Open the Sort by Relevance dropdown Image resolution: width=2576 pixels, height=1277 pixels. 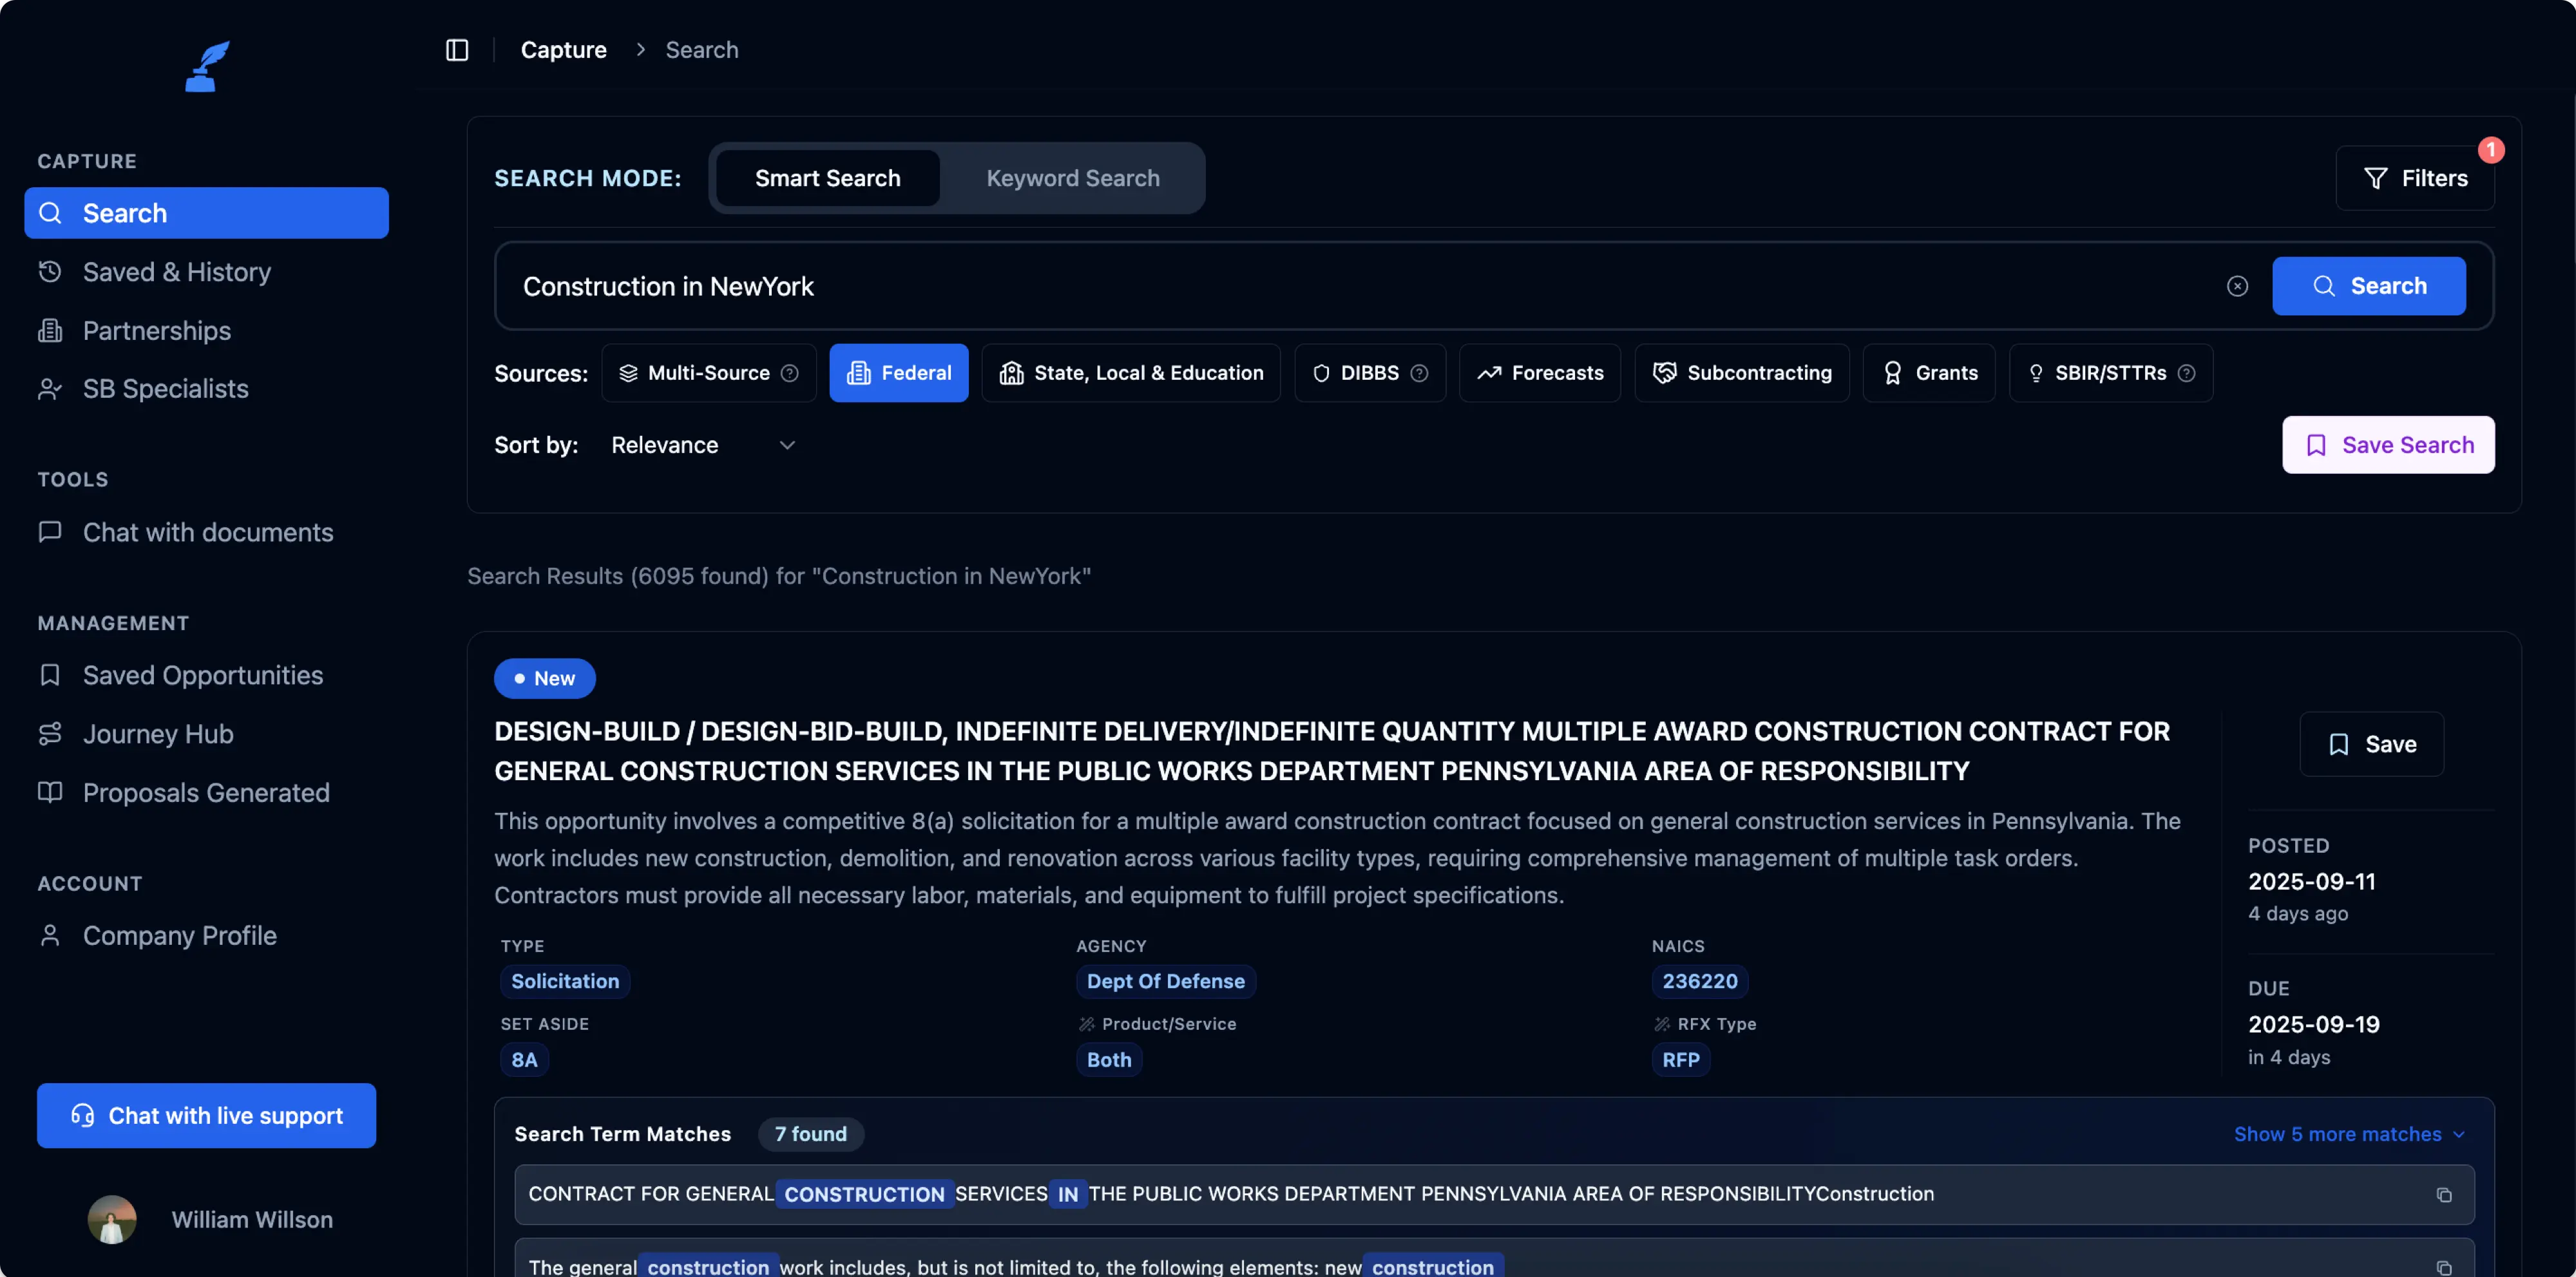[x=700, y=445]
